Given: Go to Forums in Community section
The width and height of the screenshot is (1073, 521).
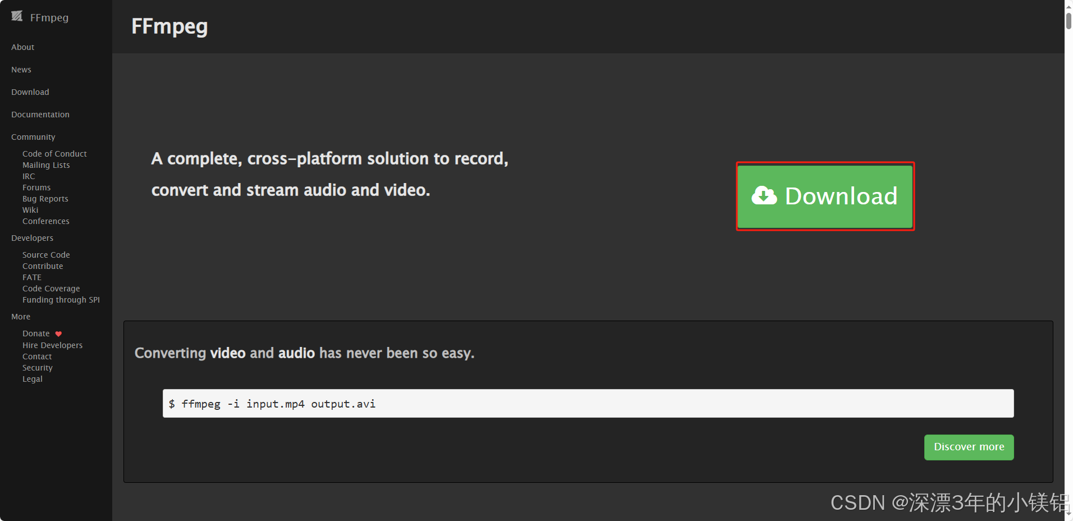Looking at the screenshot, I should coord(36,188).
